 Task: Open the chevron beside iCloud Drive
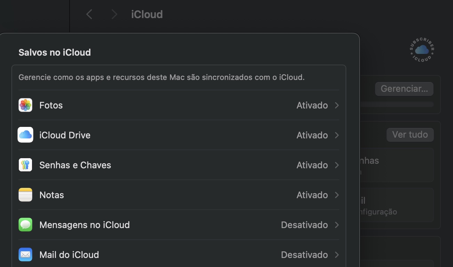(336, 135)
